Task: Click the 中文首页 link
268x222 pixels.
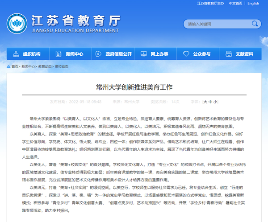Action: click(x=235, y=4)
